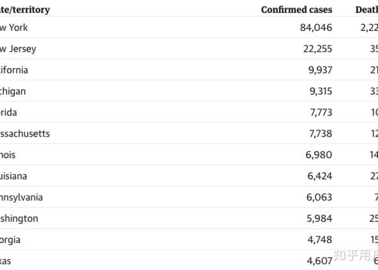This screenshot has width=378, height=270.
Task: Select the Pennsylvania row name
Action: (22, 198)
